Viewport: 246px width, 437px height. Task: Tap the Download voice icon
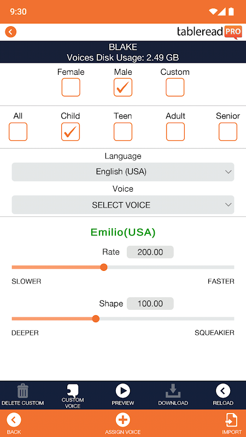[x=173, y=391]
